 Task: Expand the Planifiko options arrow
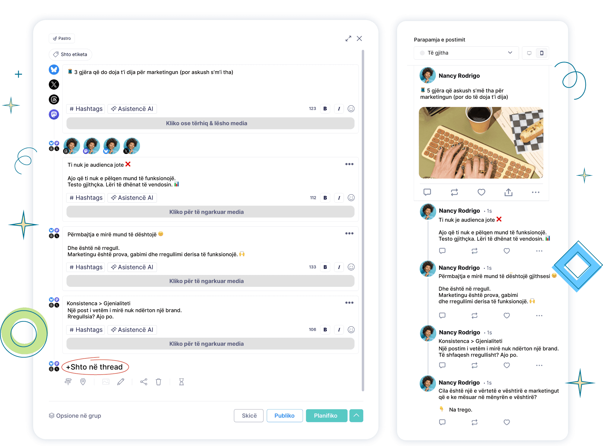pos(356,416)
